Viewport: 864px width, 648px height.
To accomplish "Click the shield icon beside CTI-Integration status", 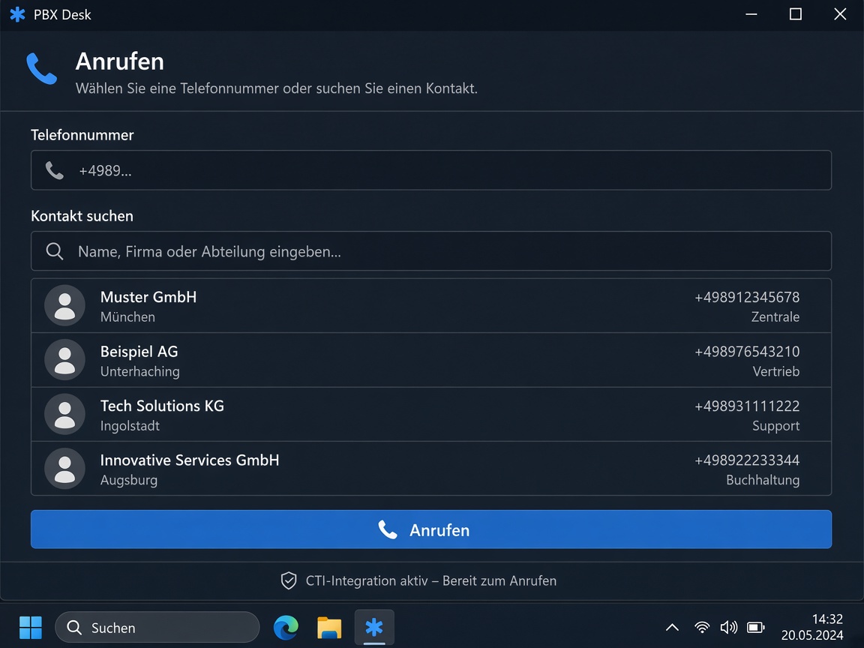I will pyautogui.click(x=289, y=580).
